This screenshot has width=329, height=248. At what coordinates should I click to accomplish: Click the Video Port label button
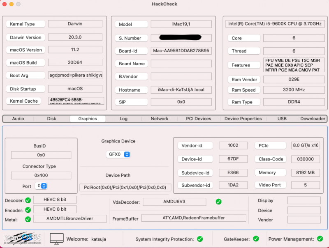(x=271, y=185)
